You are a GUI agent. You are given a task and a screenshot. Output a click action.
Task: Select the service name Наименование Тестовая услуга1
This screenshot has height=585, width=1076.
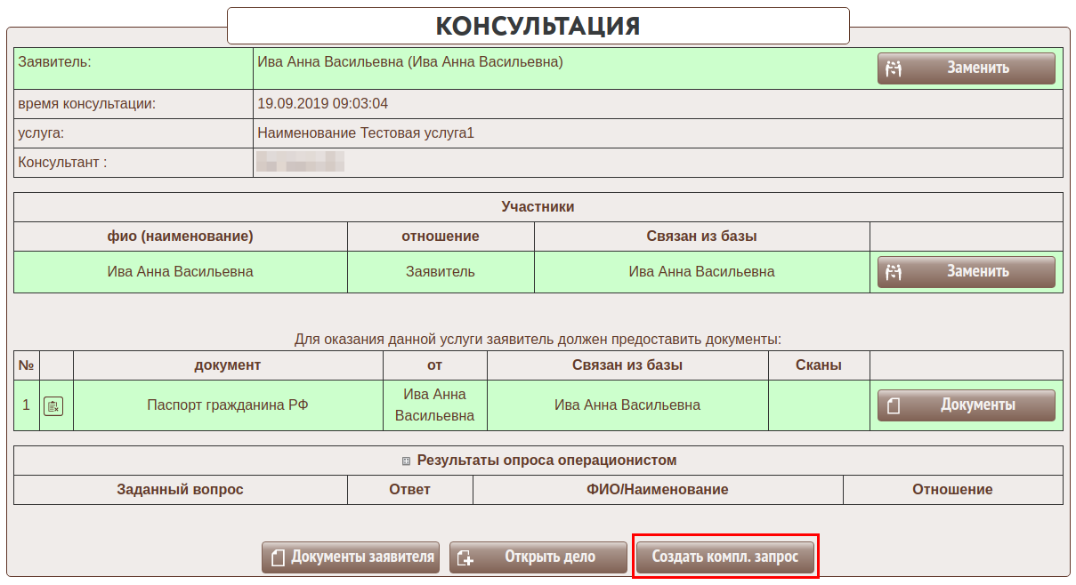[x=365, y=133]
